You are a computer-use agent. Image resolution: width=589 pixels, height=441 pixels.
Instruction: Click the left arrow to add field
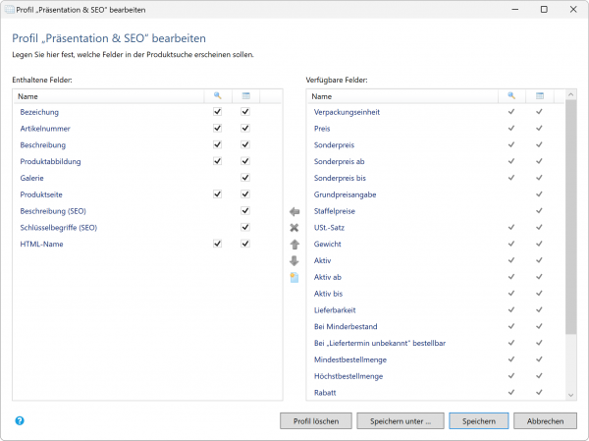[294, 211]
